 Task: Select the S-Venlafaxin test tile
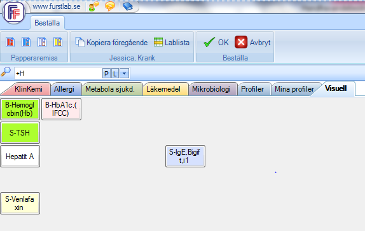[20, 203]
